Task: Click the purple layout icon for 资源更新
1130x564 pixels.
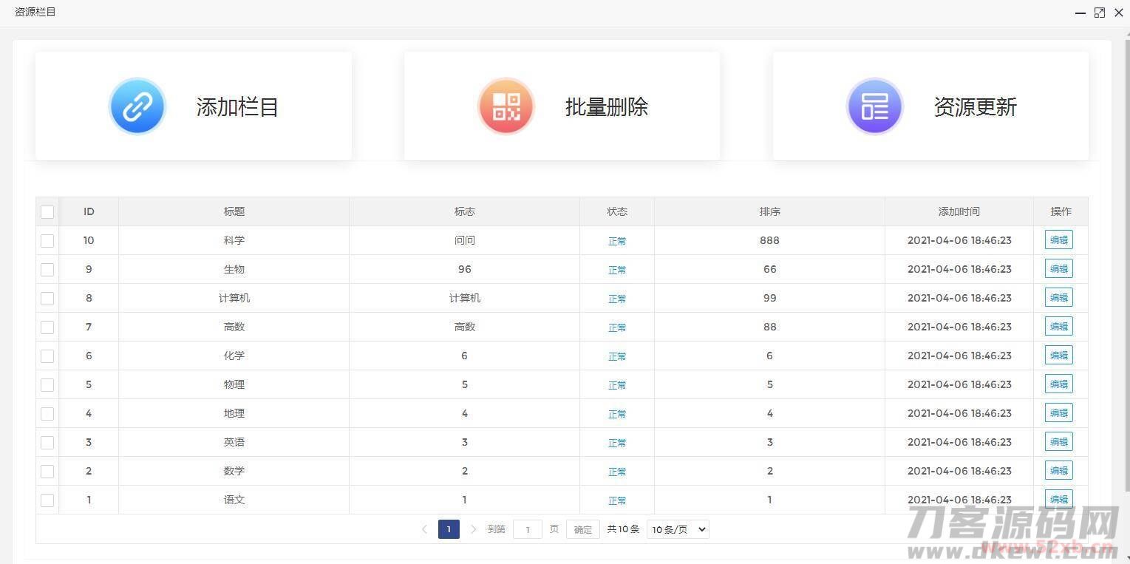Action: pyautogui.click(x=874, y=106)
